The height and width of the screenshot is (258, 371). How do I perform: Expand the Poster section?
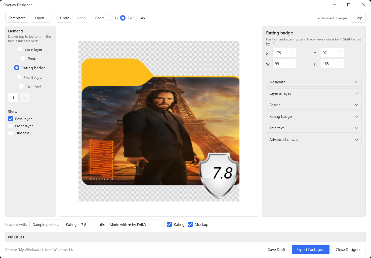point(314,105)
